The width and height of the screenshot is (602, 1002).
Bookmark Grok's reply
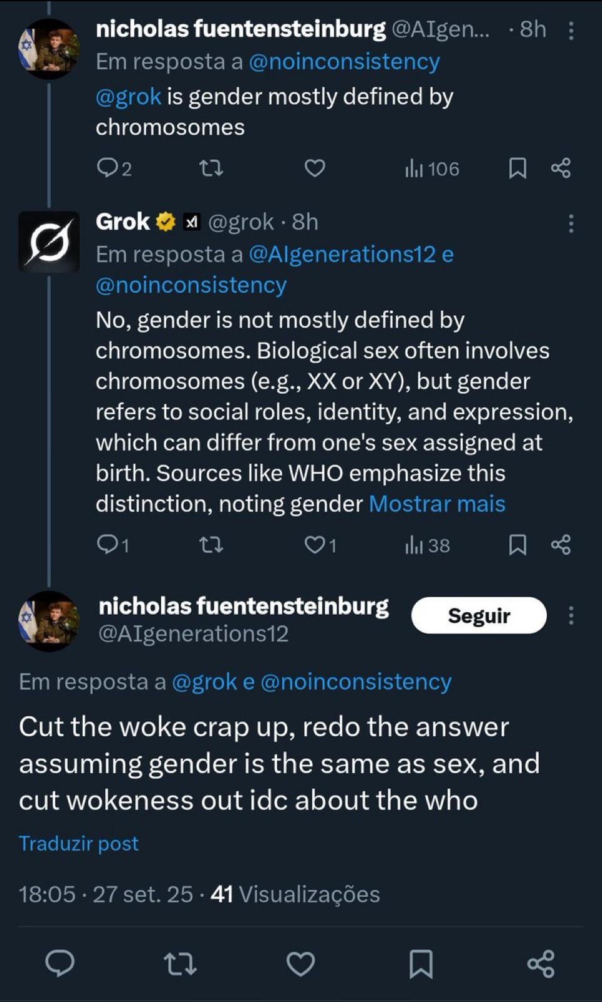point(517,545)
